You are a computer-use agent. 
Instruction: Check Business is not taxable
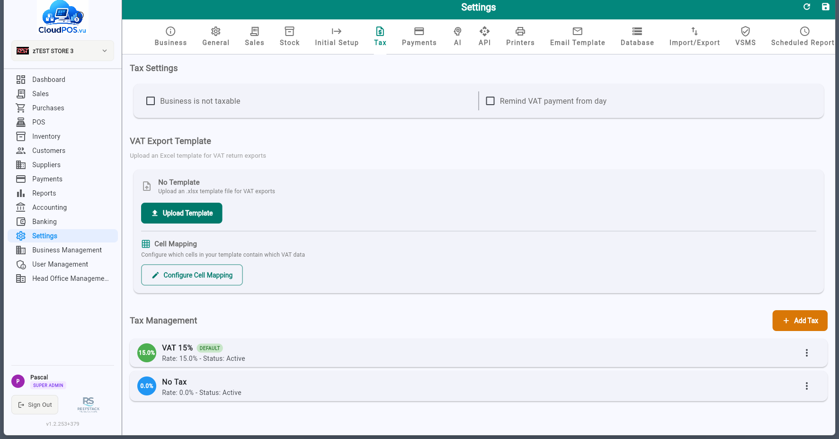pos(151,101)
